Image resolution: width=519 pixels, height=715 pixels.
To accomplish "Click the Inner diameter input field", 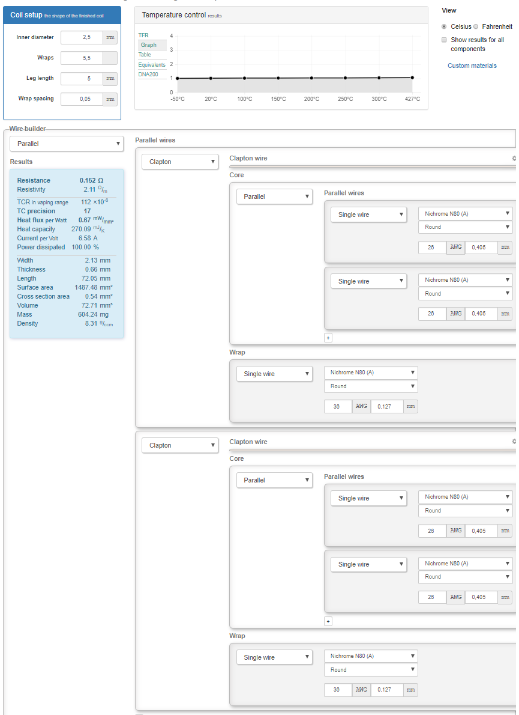I will pos(82,37).
